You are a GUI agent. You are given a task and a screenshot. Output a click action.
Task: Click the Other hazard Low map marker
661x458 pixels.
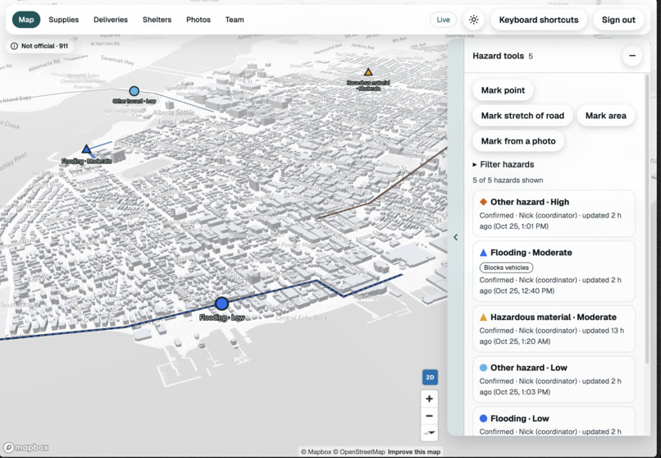(x=134, y=91)
